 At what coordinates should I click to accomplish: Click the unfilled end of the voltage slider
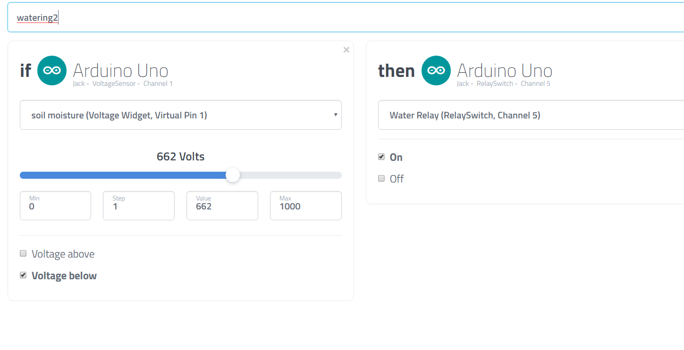tap(330, 175)
